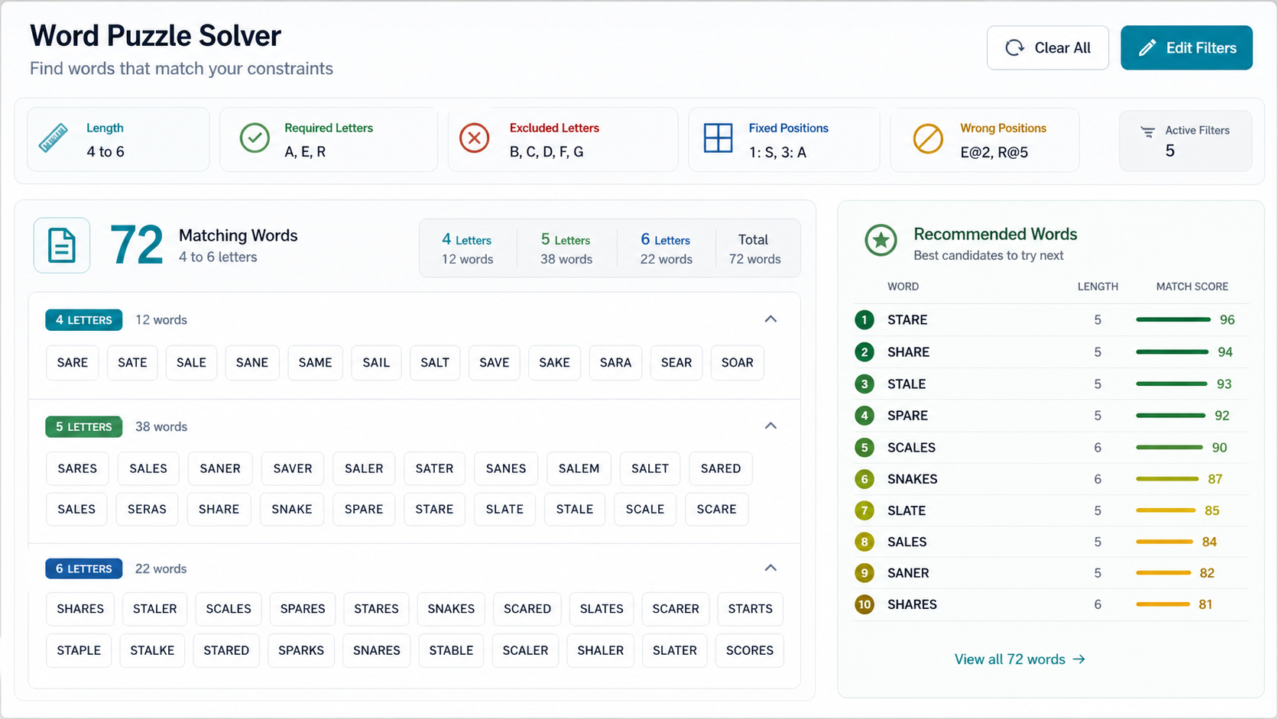
Task: Click SALES in the recommended words list
Action: (907, 542)
